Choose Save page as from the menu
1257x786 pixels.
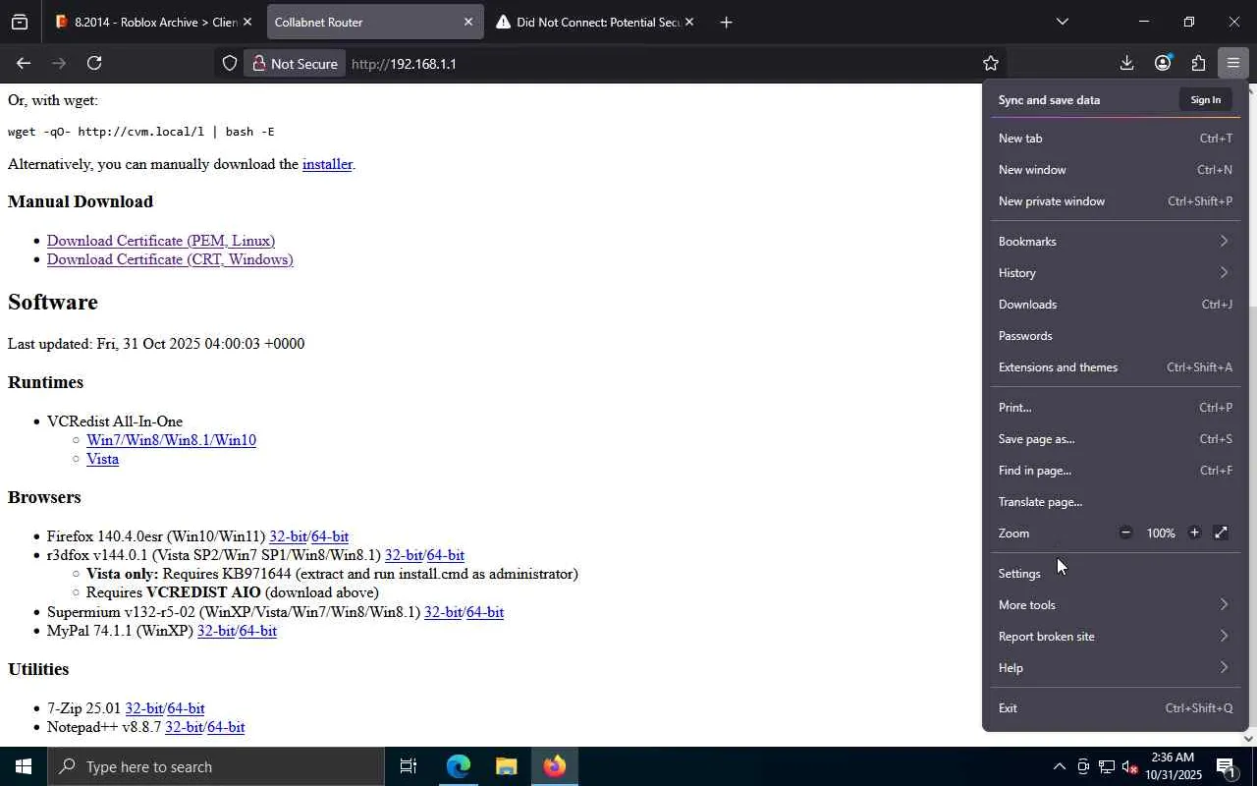point(1115,438)
